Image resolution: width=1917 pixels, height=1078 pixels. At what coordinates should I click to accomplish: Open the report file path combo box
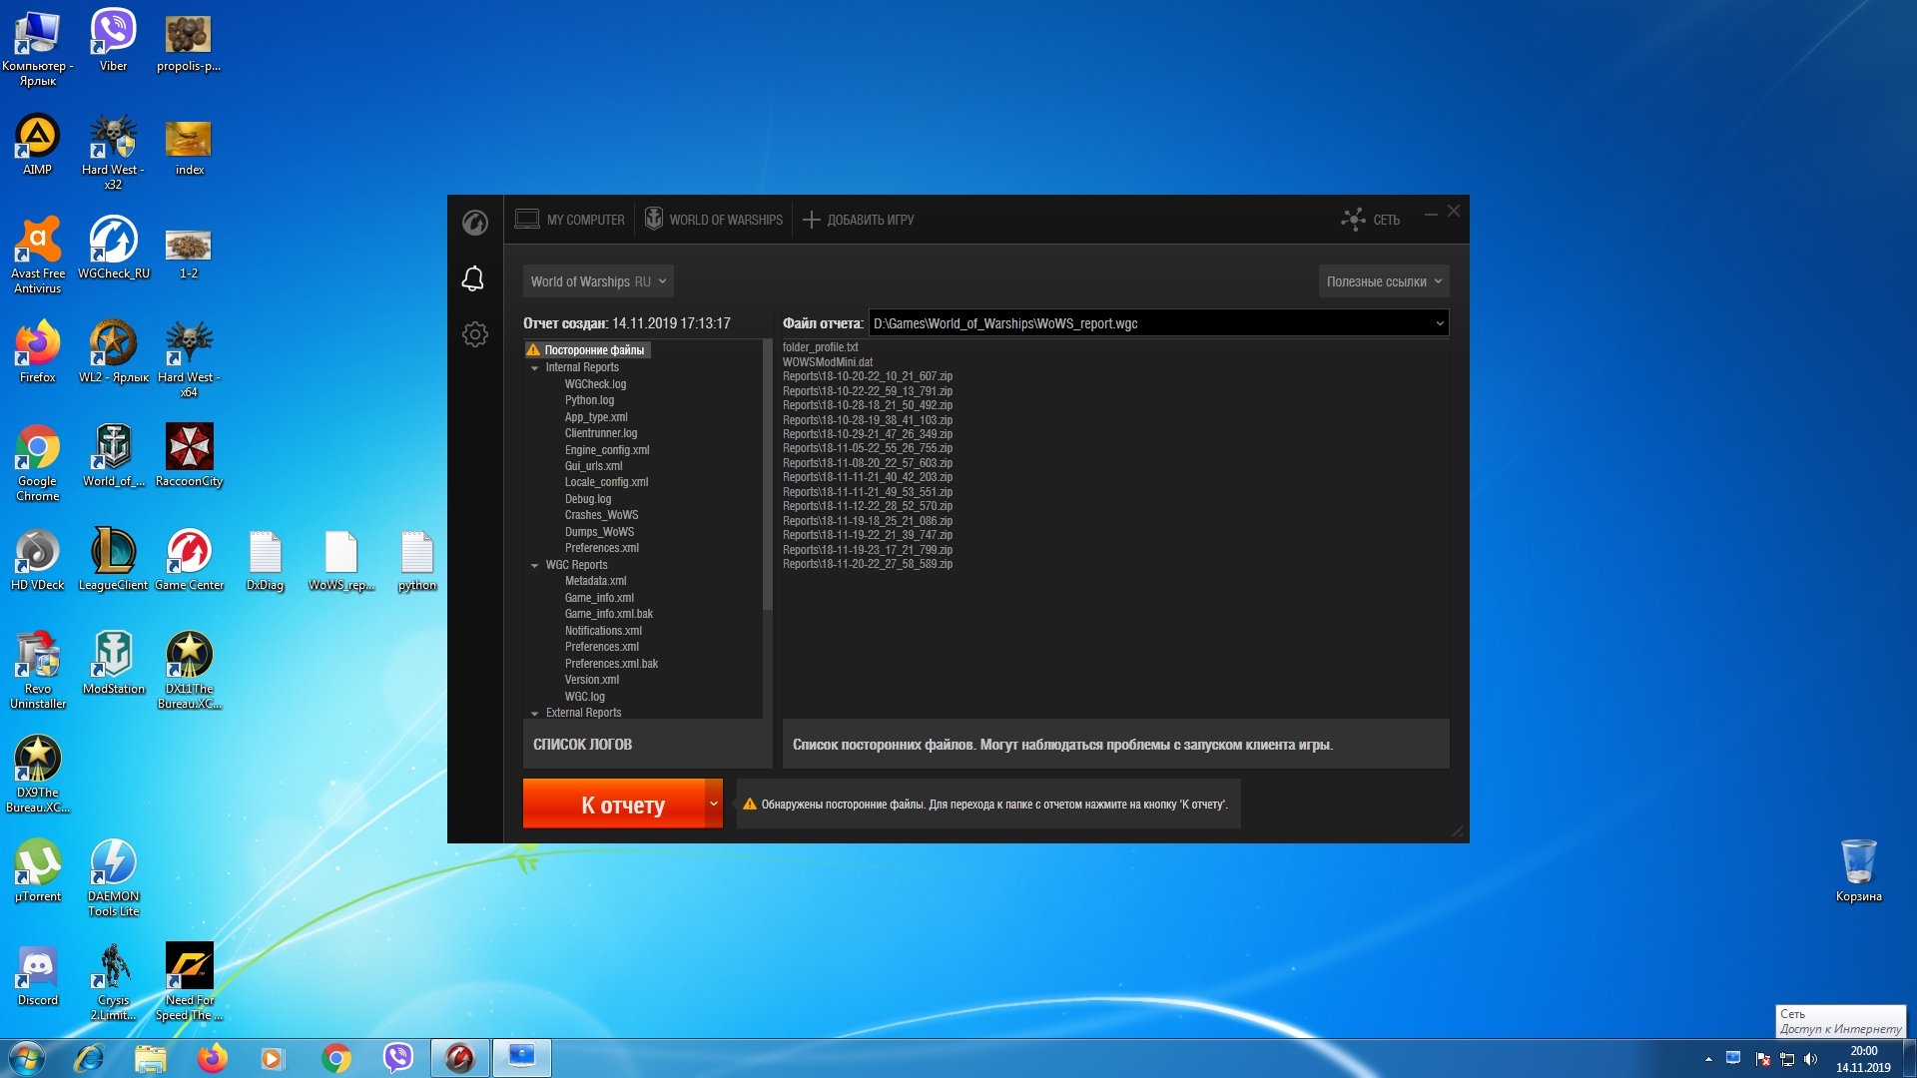pyautogui.click(x=1158, y=323)
